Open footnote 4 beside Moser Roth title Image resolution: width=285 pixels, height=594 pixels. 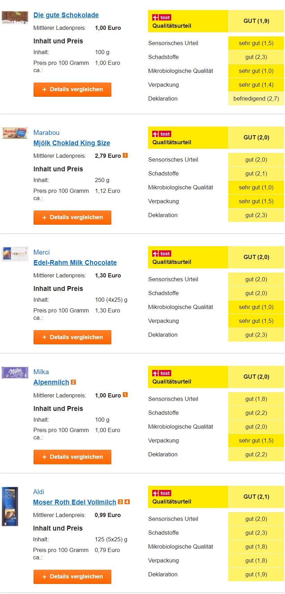click(x=127, y=502)
